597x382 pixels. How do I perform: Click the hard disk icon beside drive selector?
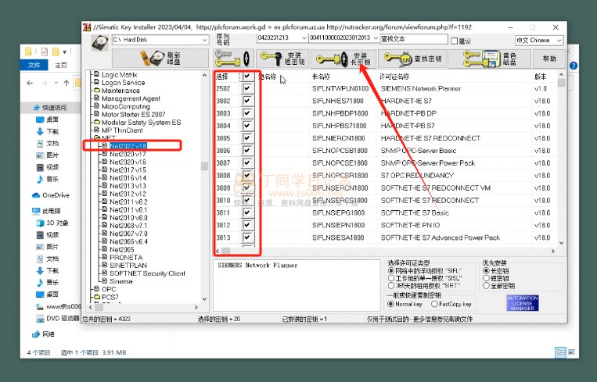click(x=100, y=42)
